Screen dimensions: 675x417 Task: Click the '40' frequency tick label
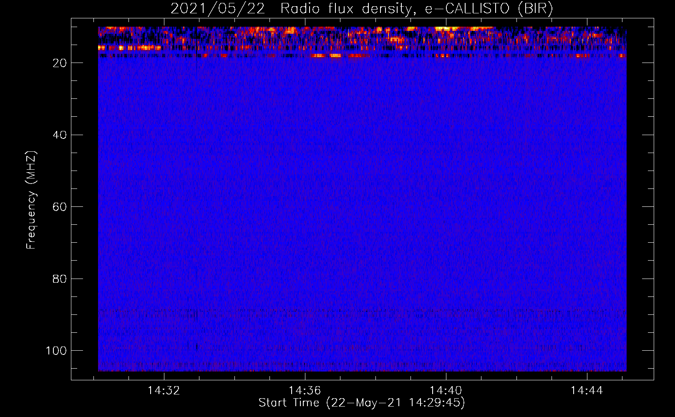pos(60,135)
